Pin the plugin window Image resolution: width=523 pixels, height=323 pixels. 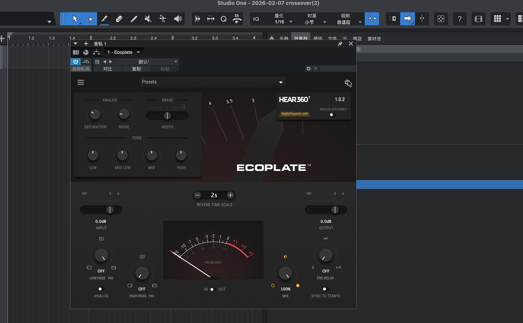[340, 44]
